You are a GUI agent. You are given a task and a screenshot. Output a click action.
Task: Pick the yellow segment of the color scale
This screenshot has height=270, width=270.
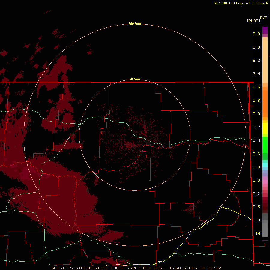coord(265,128)
